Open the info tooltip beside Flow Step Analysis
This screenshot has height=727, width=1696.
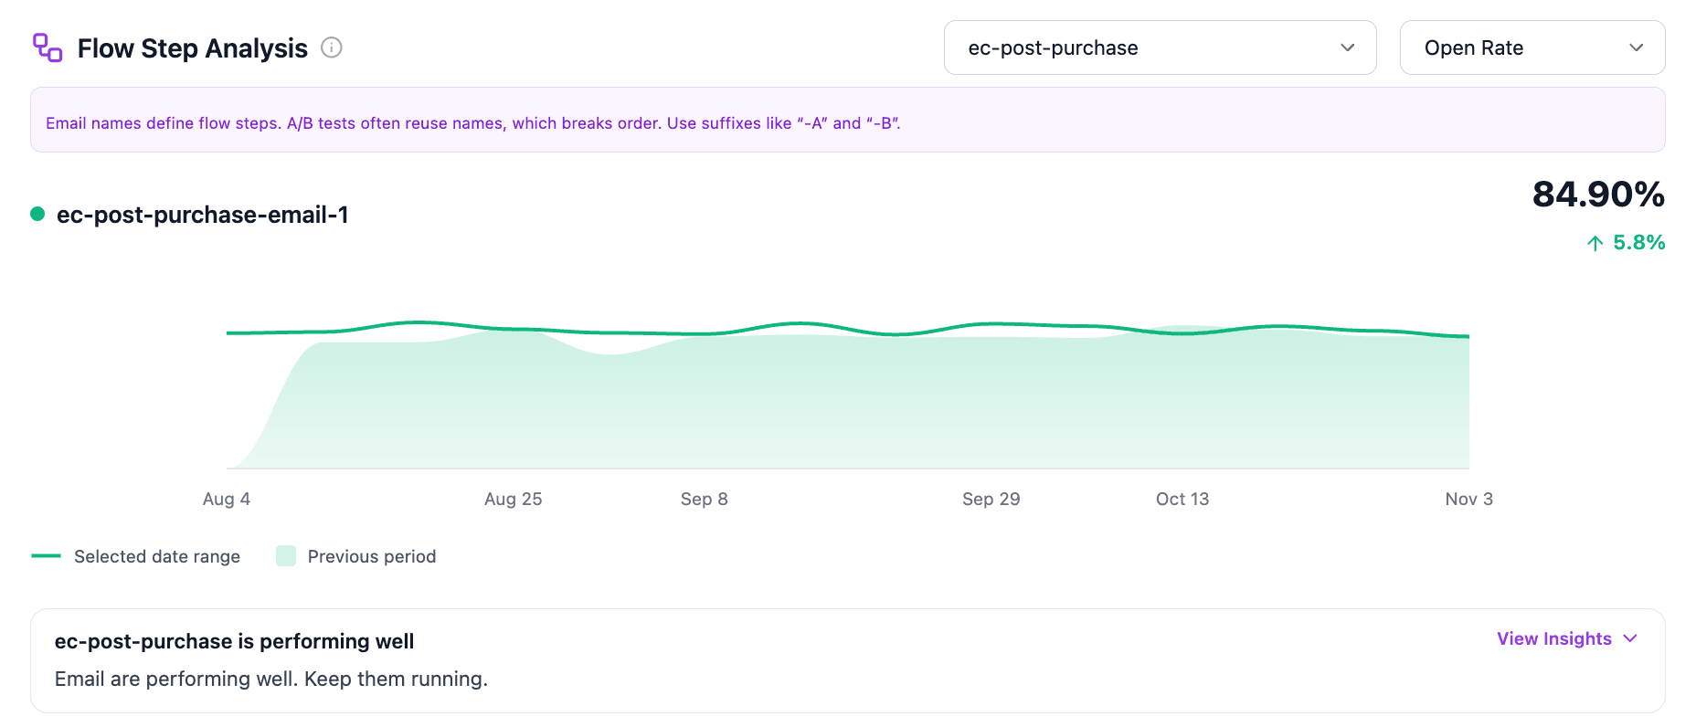332,47
